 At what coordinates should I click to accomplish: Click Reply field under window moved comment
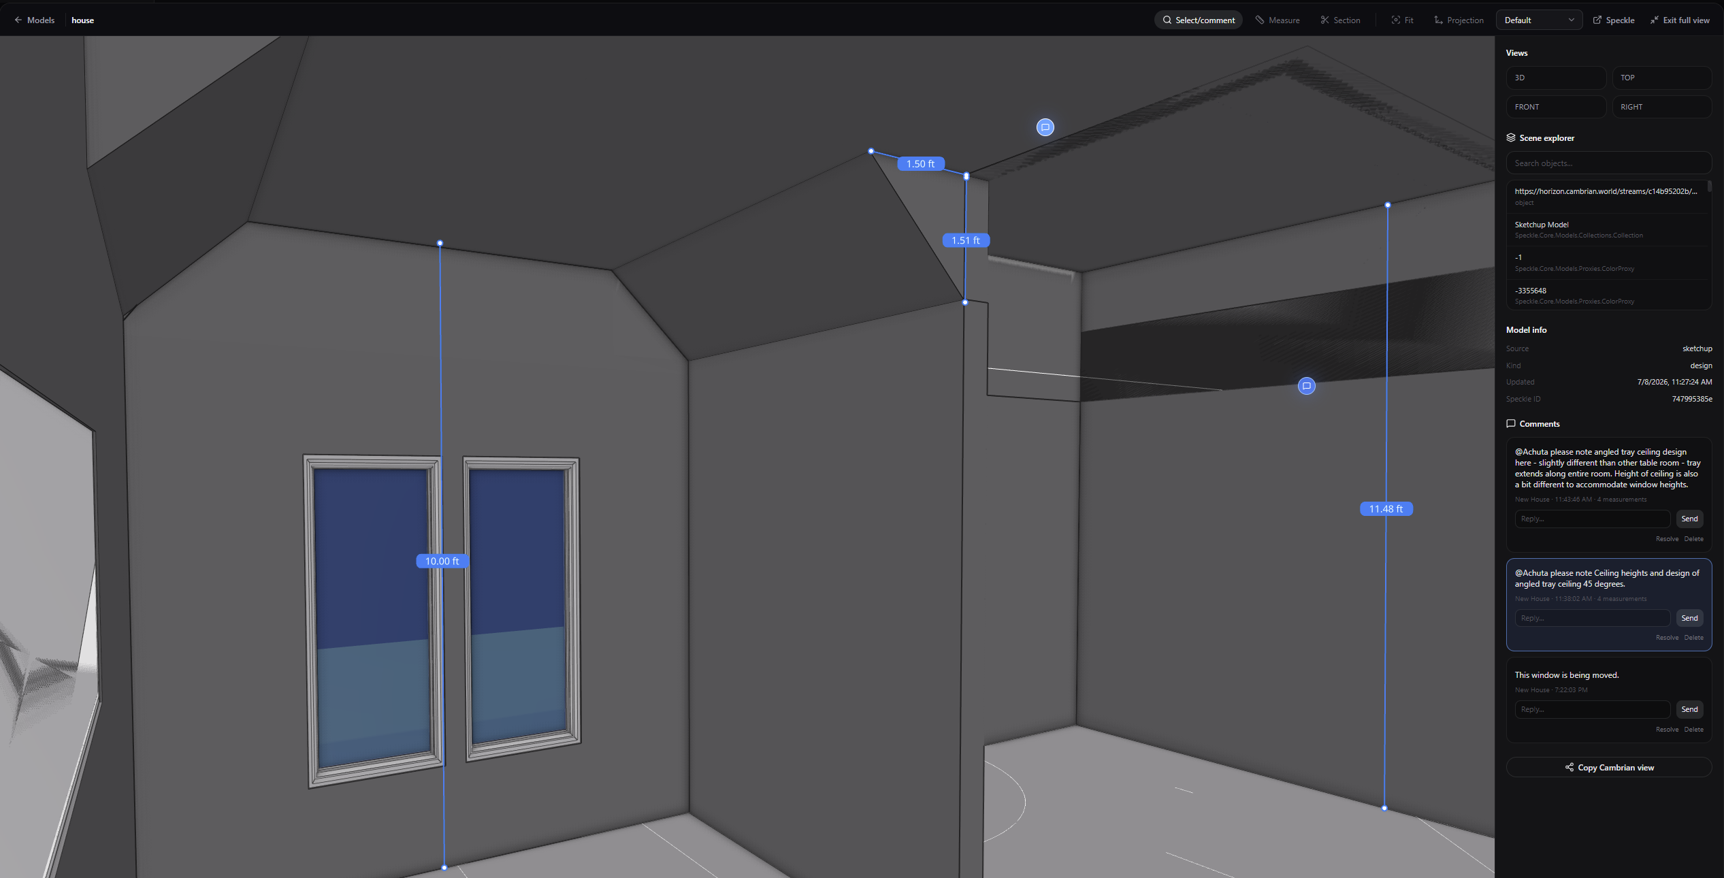point(1592,709)
